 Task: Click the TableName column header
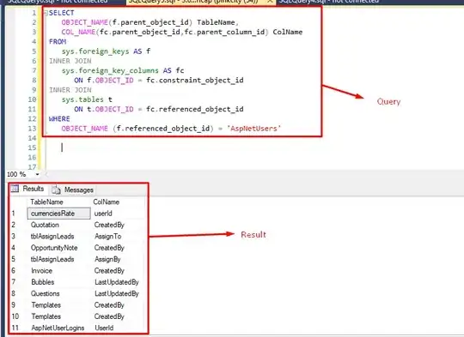click(x=46, y=202)
